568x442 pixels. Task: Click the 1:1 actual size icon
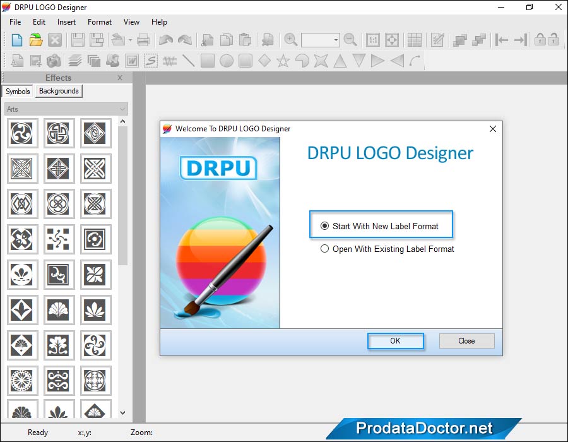[373, 40]
